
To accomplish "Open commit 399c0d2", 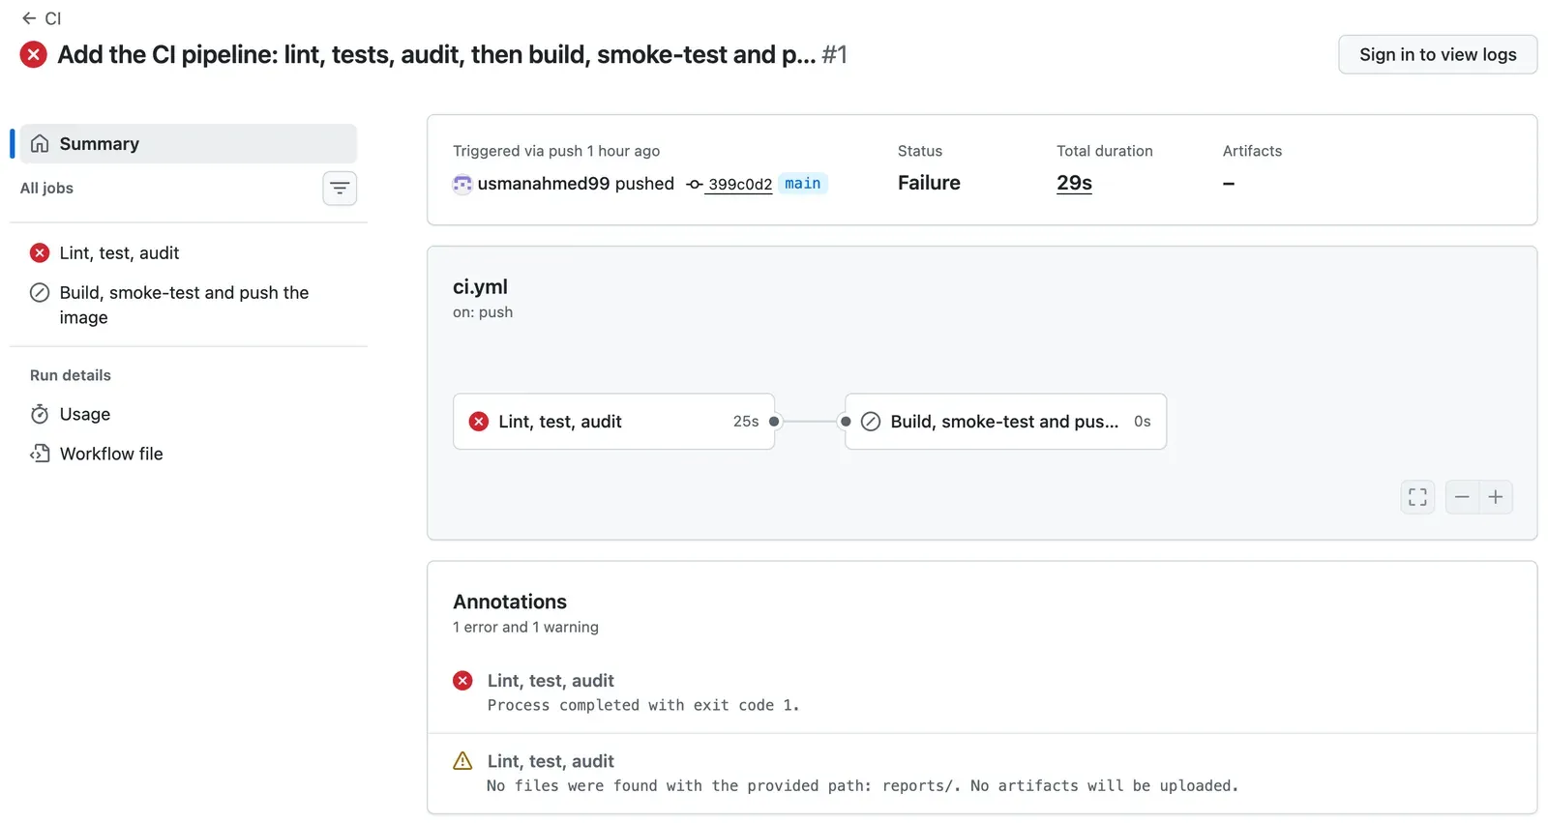I will [740, 185].
